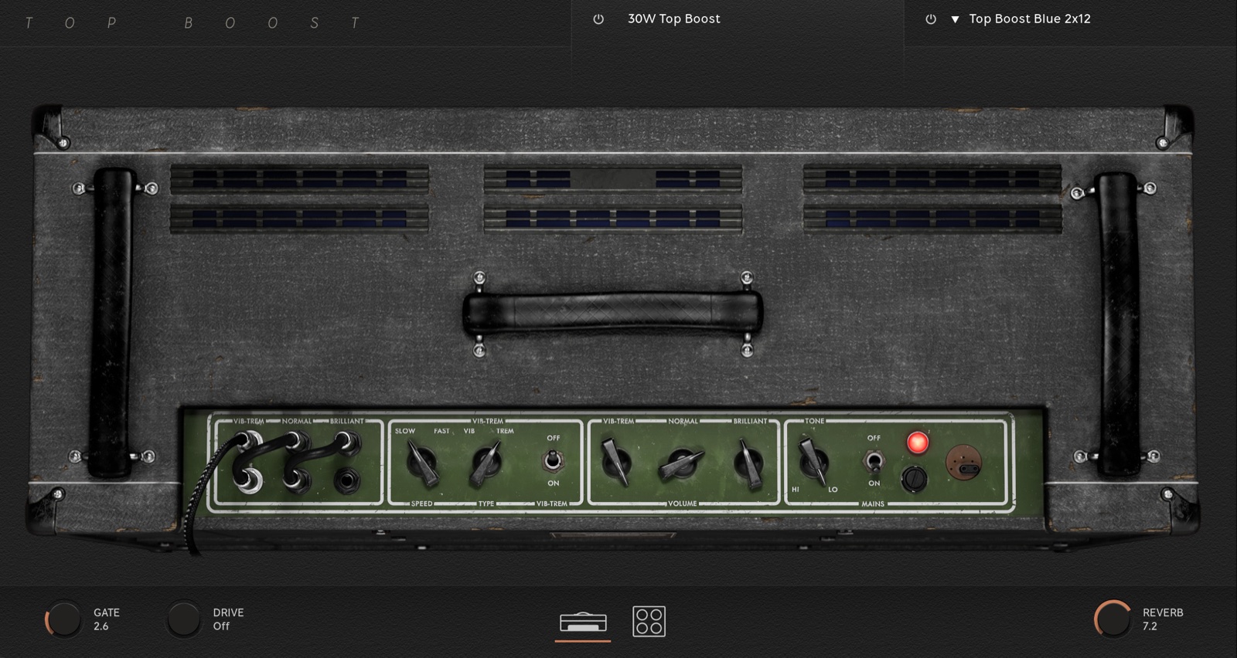
Task: Switch to the cabinet speaker view icon
Action: (x=649, y=622)
